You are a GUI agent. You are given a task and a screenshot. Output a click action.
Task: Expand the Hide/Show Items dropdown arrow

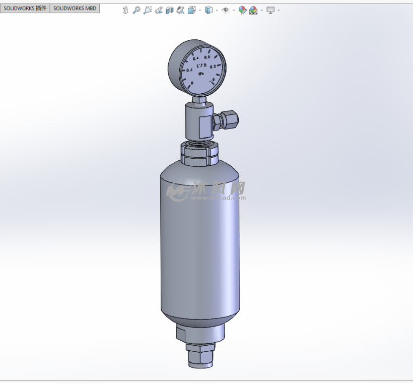(233, 10)
